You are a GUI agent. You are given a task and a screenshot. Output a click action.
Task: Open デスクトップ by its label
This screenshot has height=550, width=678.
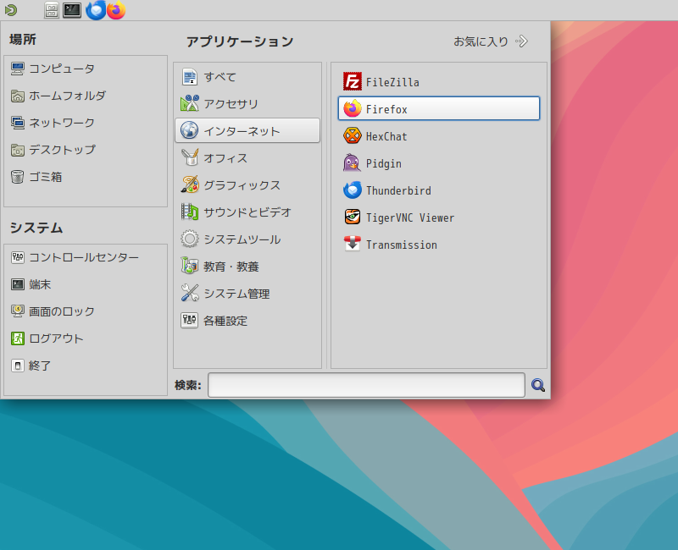[62, 150]
